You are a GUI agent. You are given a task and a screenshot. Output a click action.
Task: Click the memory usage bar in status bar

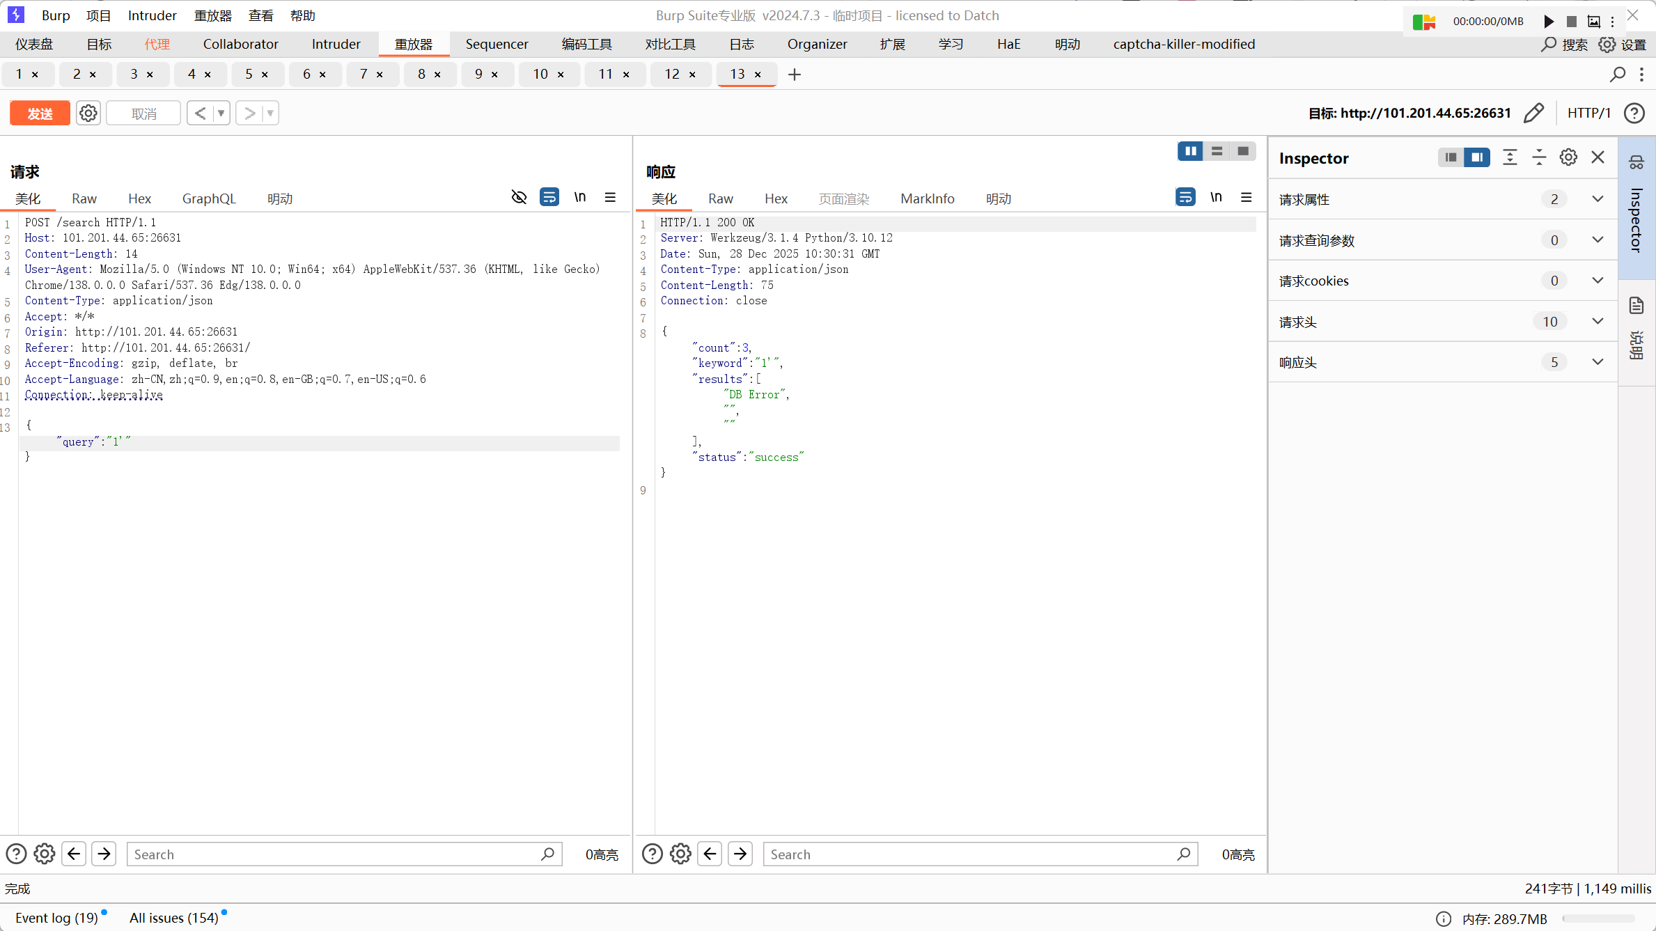tap(1598, 918)
